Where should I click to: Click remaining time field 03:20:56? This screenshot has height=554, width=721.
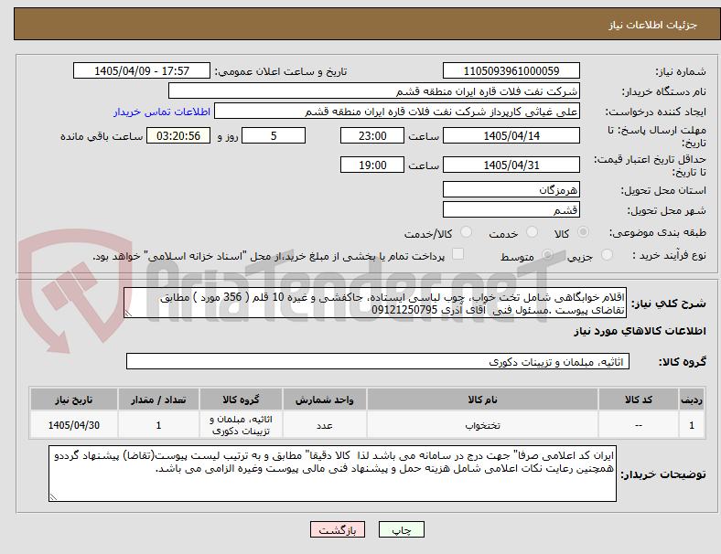click(x=178, y=135)
